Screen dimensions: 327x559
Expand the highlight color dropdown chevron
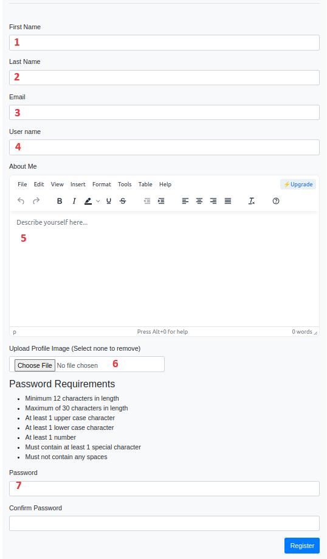point(98,201)
